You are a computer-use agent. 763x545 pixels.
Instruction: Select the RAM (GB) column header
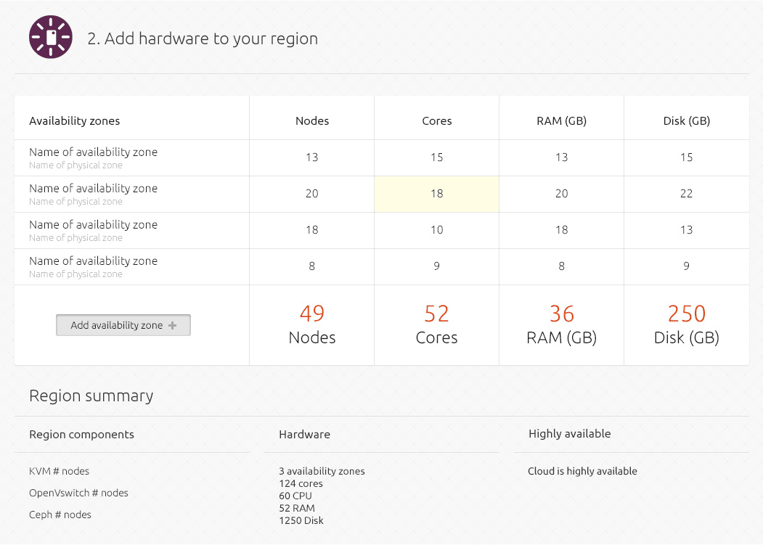pos(561,121)
